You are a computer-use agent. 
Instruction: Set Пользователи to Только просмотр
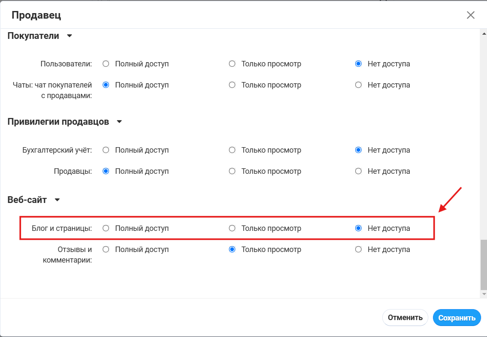[x=232, y=64]
